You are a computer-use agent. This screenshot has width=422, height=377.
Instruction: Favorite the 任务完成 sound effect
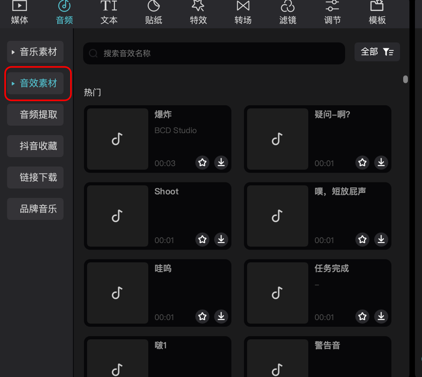362,317
